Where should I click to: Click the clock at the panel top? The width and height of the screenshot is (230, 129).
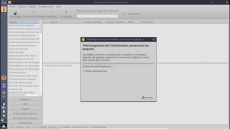[x=4, y=3]
